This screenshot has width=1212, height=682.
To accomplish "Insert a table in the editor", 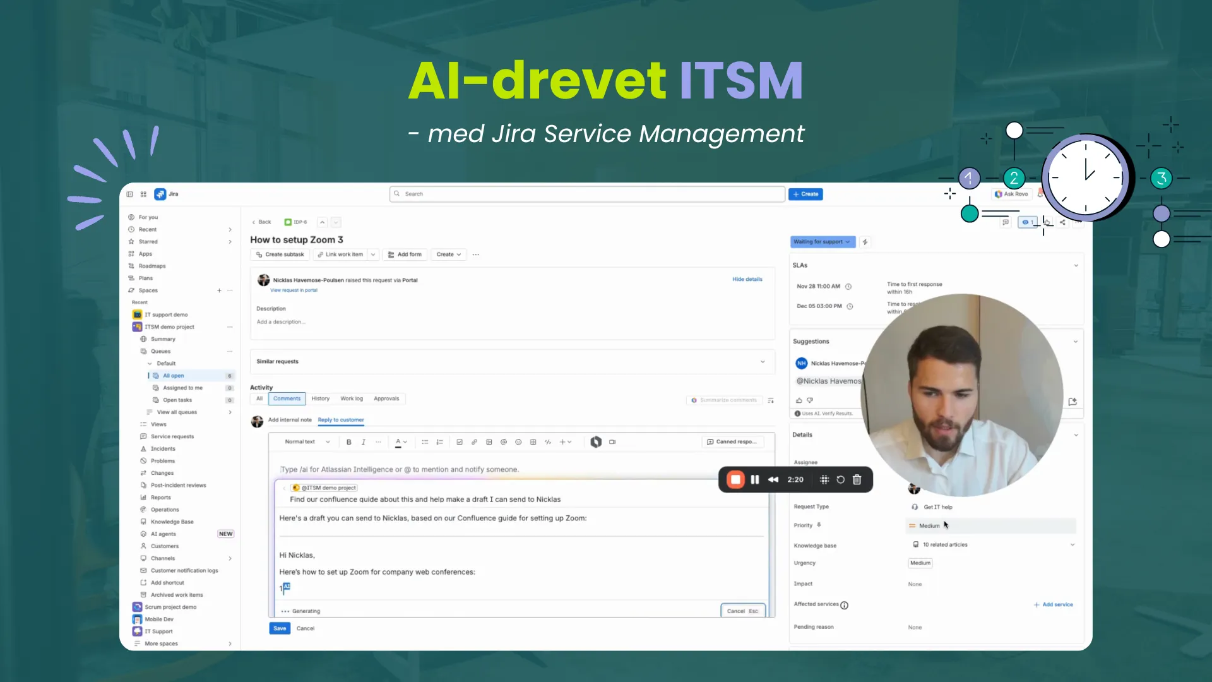I will (533, 442).
